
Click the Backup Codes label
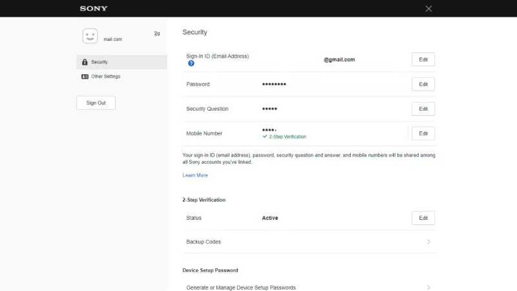pyautogui.click(x=204, y=242)
